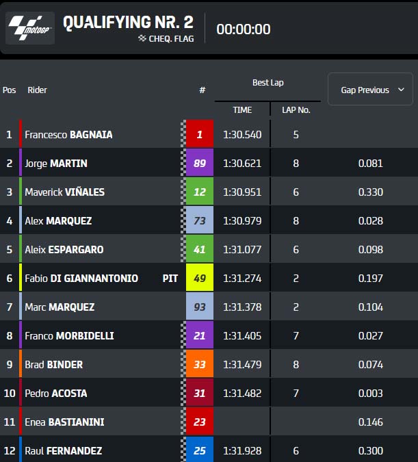The height and width of the screenshot is (462, 418).
Task: Select the red number 1 badge
Action: click(200, 133)
